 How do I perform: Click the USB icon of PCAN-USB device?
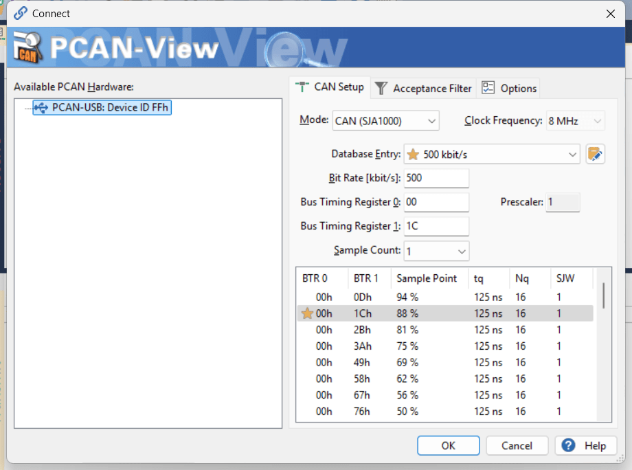point(41,107)
